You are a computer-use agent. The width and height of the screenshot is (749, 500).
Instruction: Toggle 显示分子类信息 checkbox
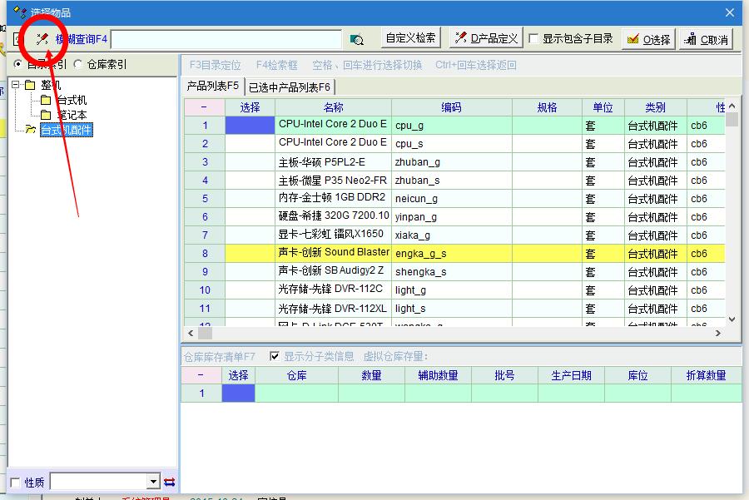click(275, 356)
